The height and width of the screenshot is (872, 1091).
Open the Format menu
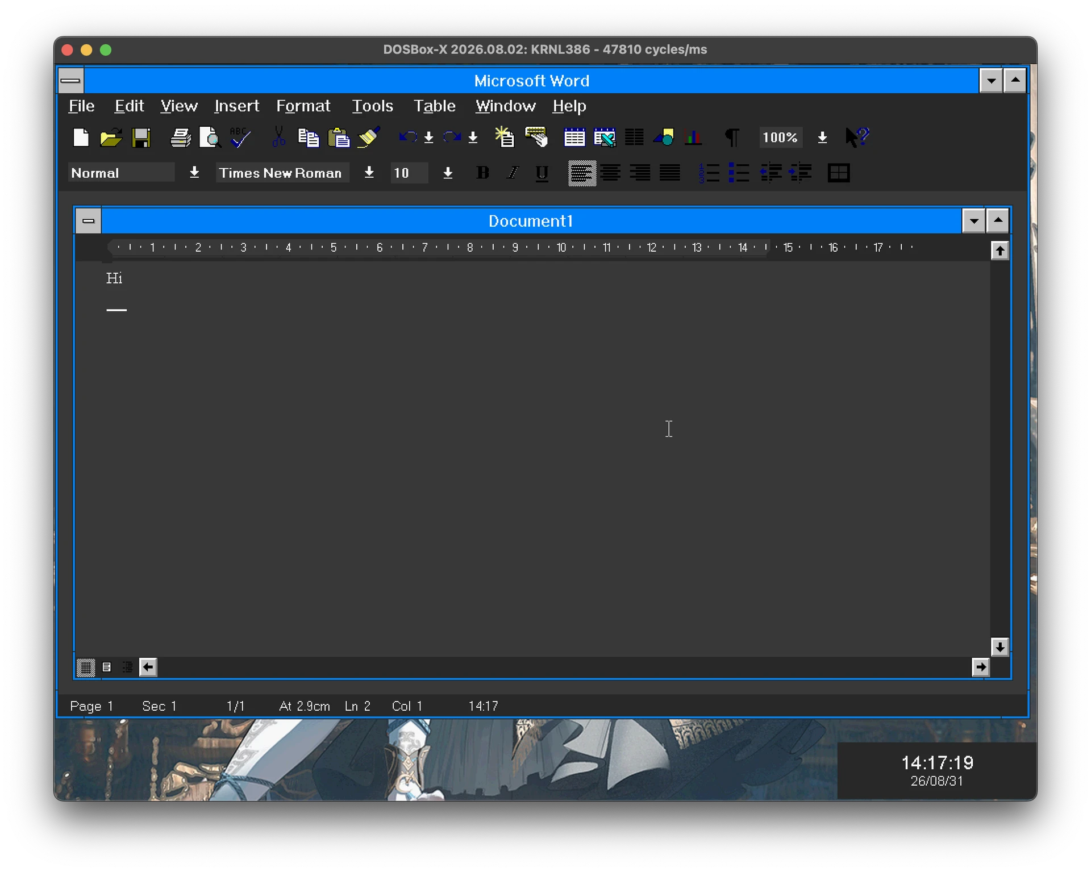[303, 106]
